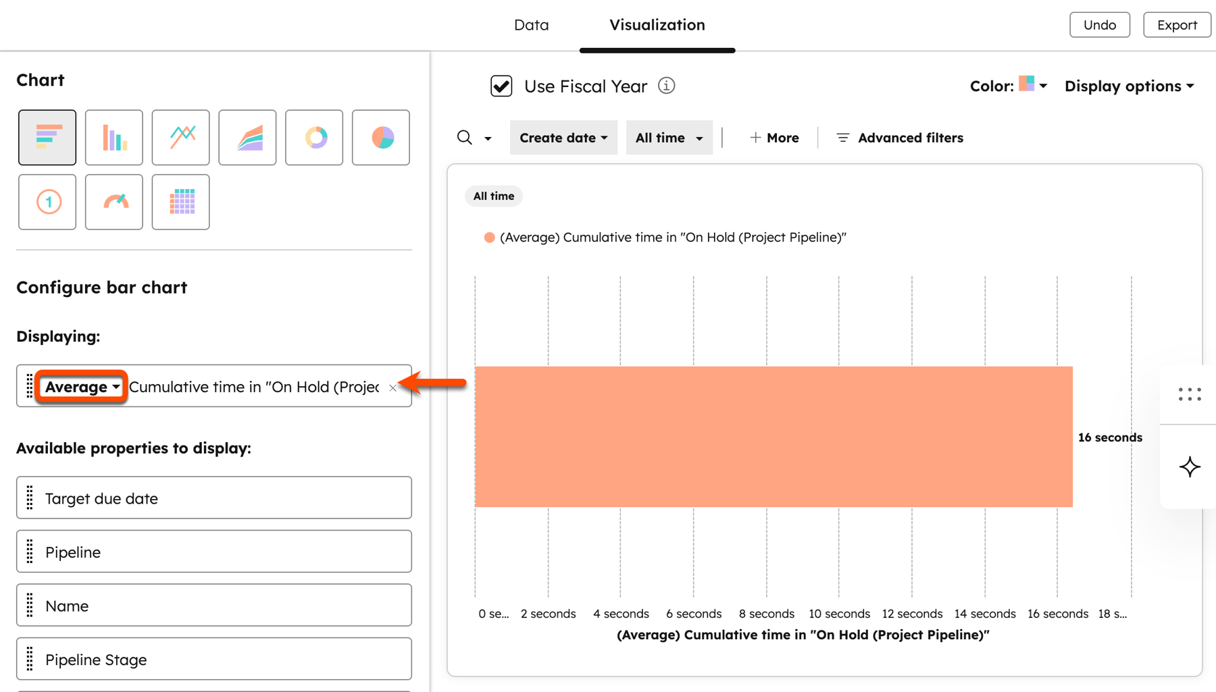Screen dimensions: 1216x692
Task: Open the Average aggregation dropdown
Action: tap(81, 386)
